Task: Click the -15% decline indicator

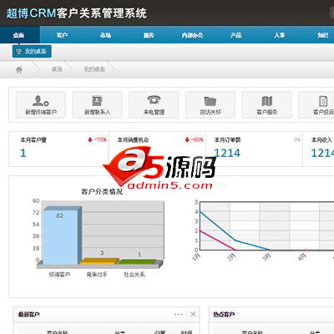Action: (97, 139)
